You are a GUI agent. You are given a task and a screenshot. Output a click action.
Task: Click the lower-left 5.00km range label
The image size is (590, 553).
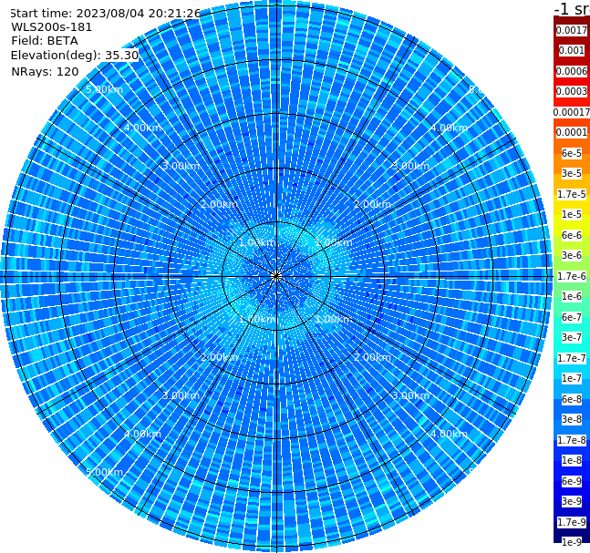tap(105, 472)
